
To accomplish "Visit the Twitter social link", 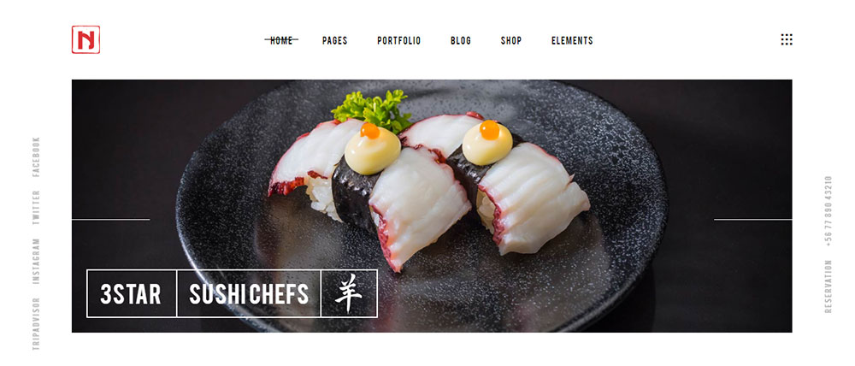I will 36,208.
